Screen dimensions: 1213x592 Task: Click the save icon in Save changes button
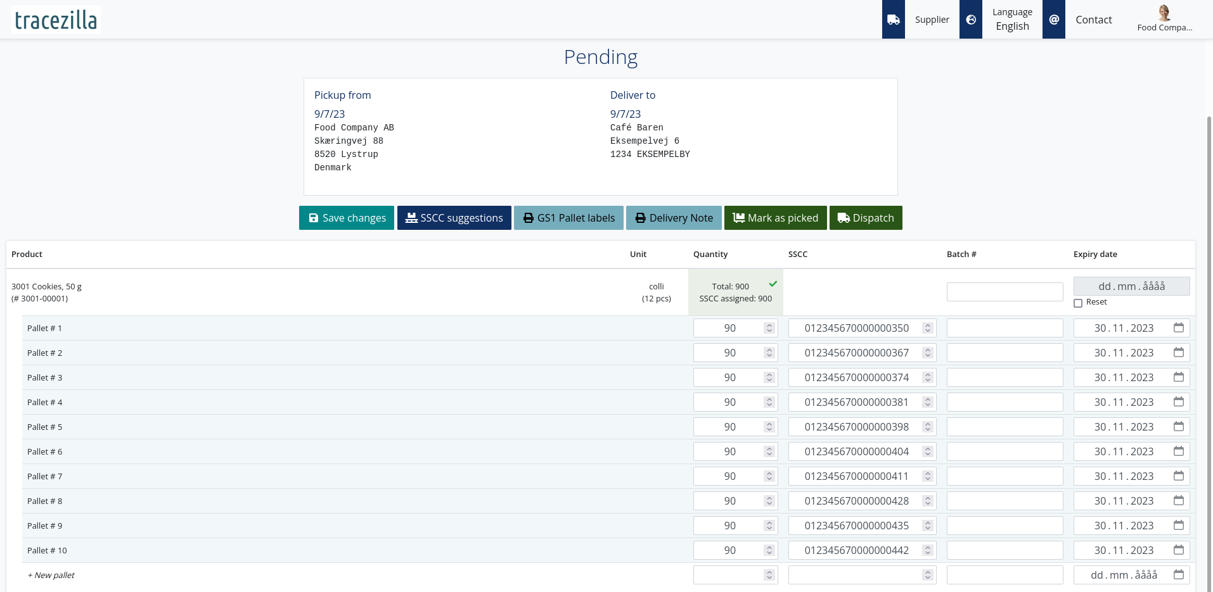point(314,217)
